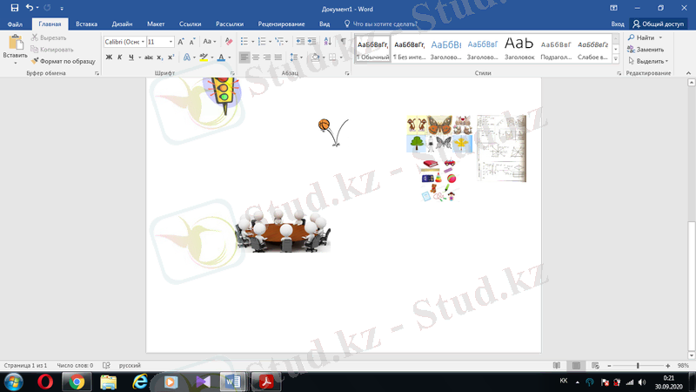
Task: Click the zoom slider in the status bar
Action: (638, 365)
